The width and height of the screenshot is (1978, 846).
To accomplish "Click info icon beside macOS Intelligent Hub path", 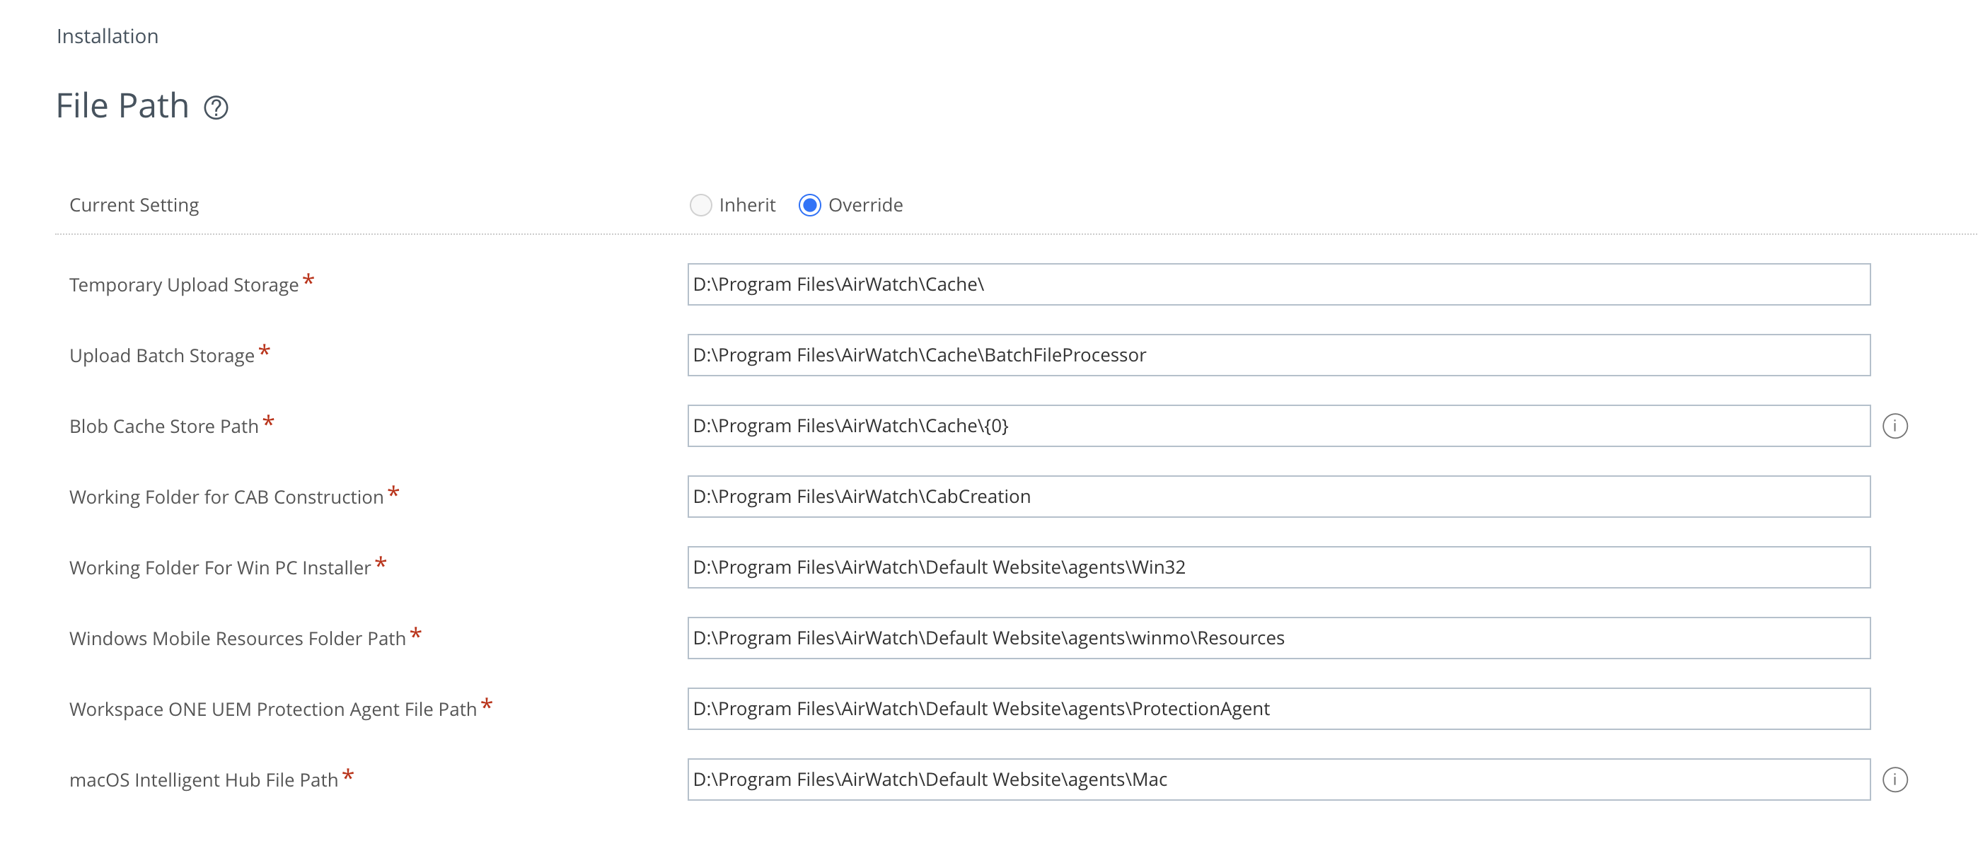I will point(1895,780).
